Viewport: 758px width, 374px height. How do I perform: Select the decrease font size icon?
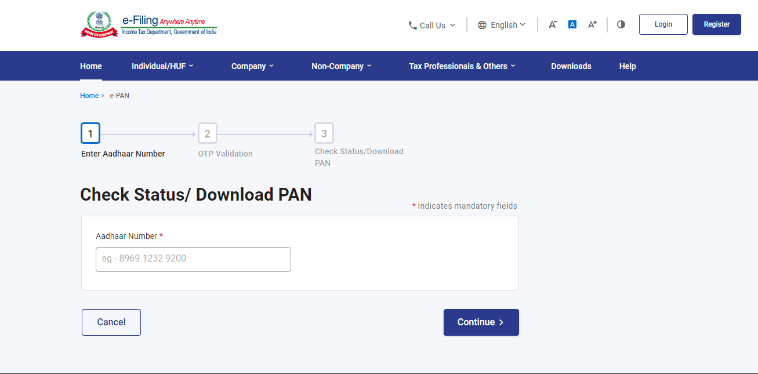pos(552,24)
